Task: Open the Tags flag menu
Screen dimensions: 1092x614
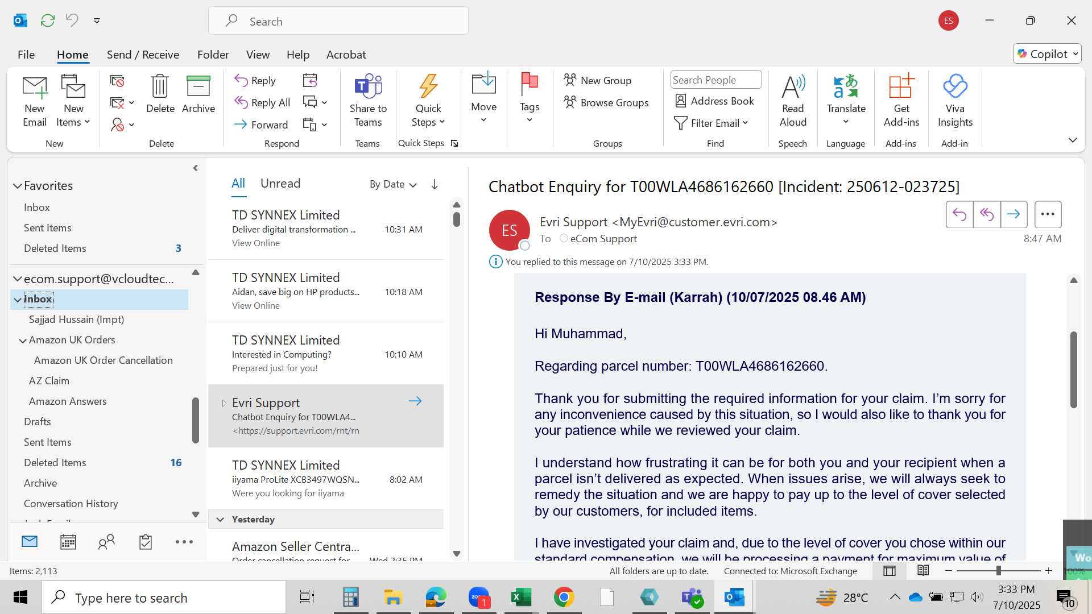Action: pyautogui.click(x=530, y=98)
